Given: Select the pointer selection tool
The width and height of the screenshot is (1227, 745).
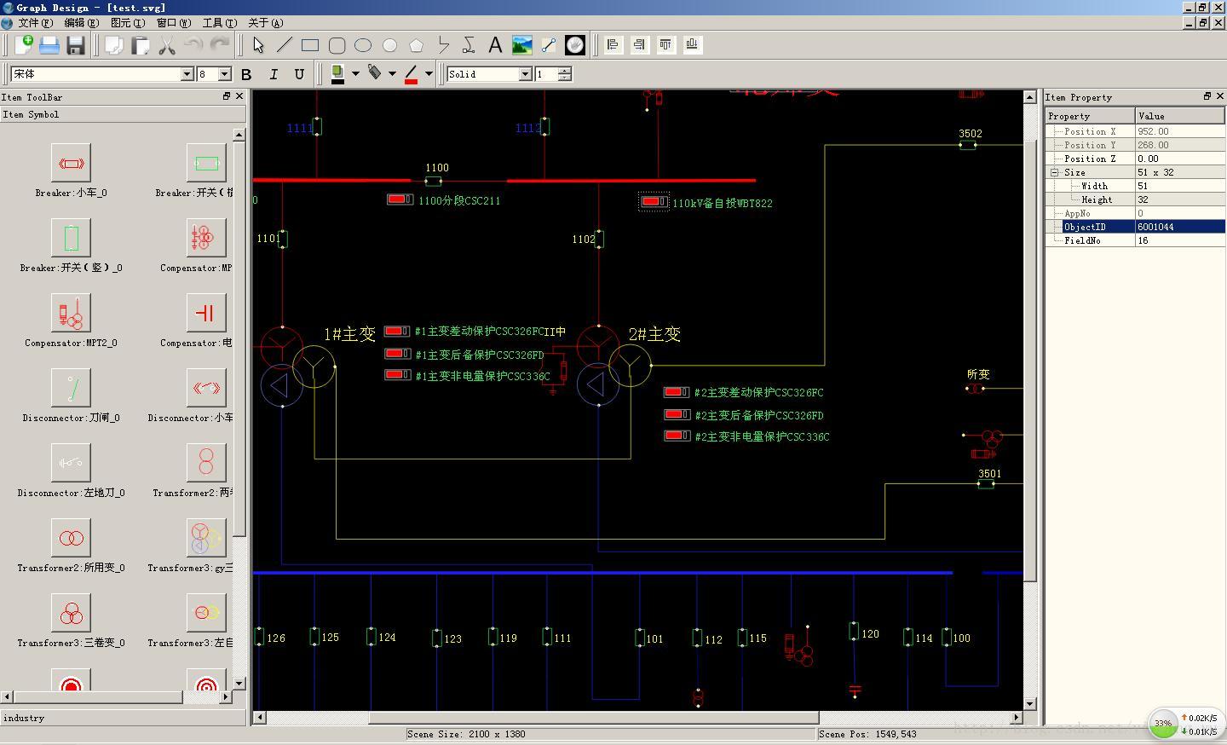Looking at the screenshot, I should [258, 45].
